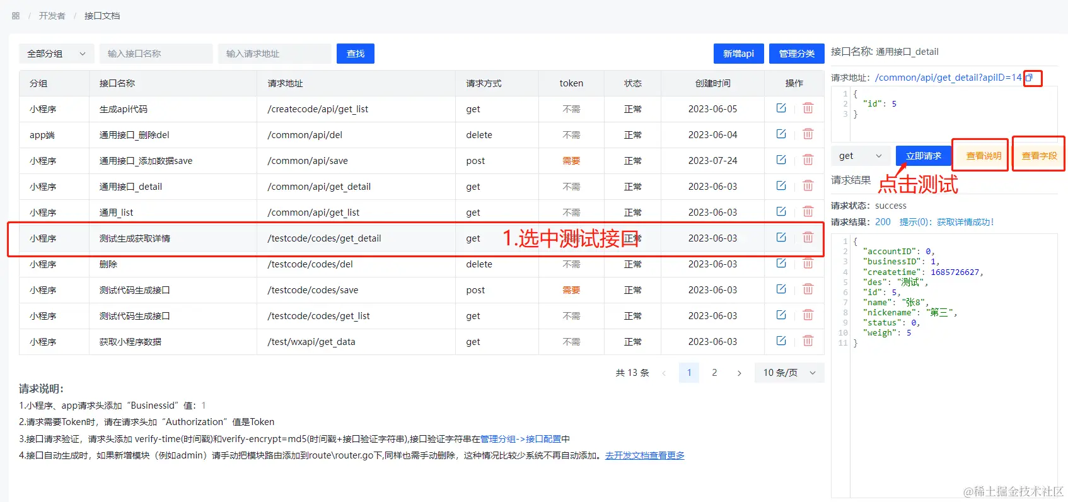Focus the 输入请求地址 search field
Image resolution: width=1068 pixels, height=502 pixels.
[x=274, y=54]
